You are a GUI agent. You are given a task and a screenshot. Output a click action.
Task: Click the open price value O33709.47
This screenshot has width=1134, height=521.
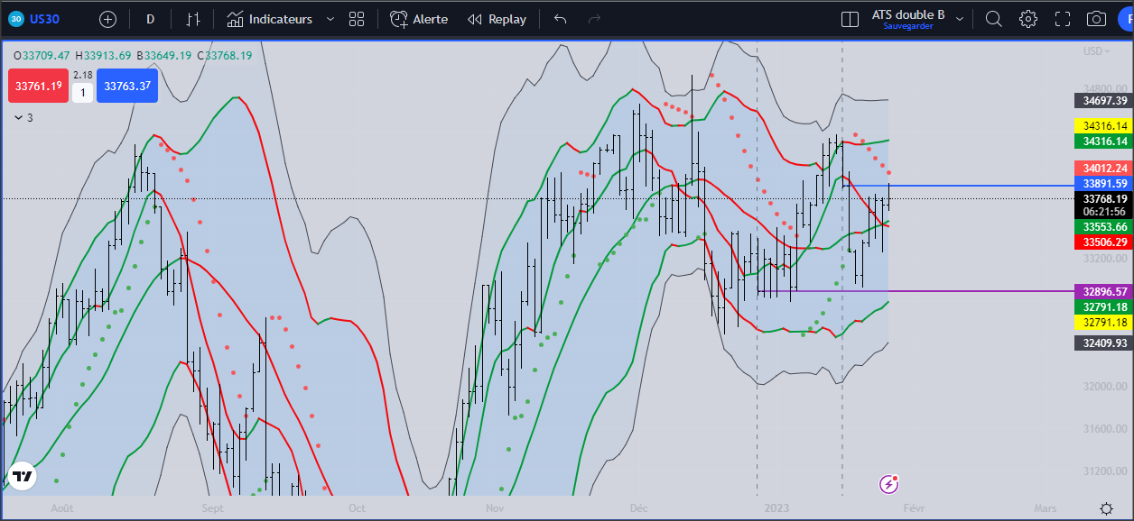(42, 55)
